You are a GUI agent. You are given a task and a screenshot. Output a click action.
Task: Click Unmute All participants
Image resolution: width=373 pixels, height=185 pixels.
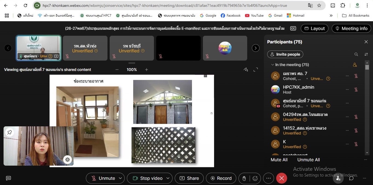pyautogui.click(x=308, y=160)
